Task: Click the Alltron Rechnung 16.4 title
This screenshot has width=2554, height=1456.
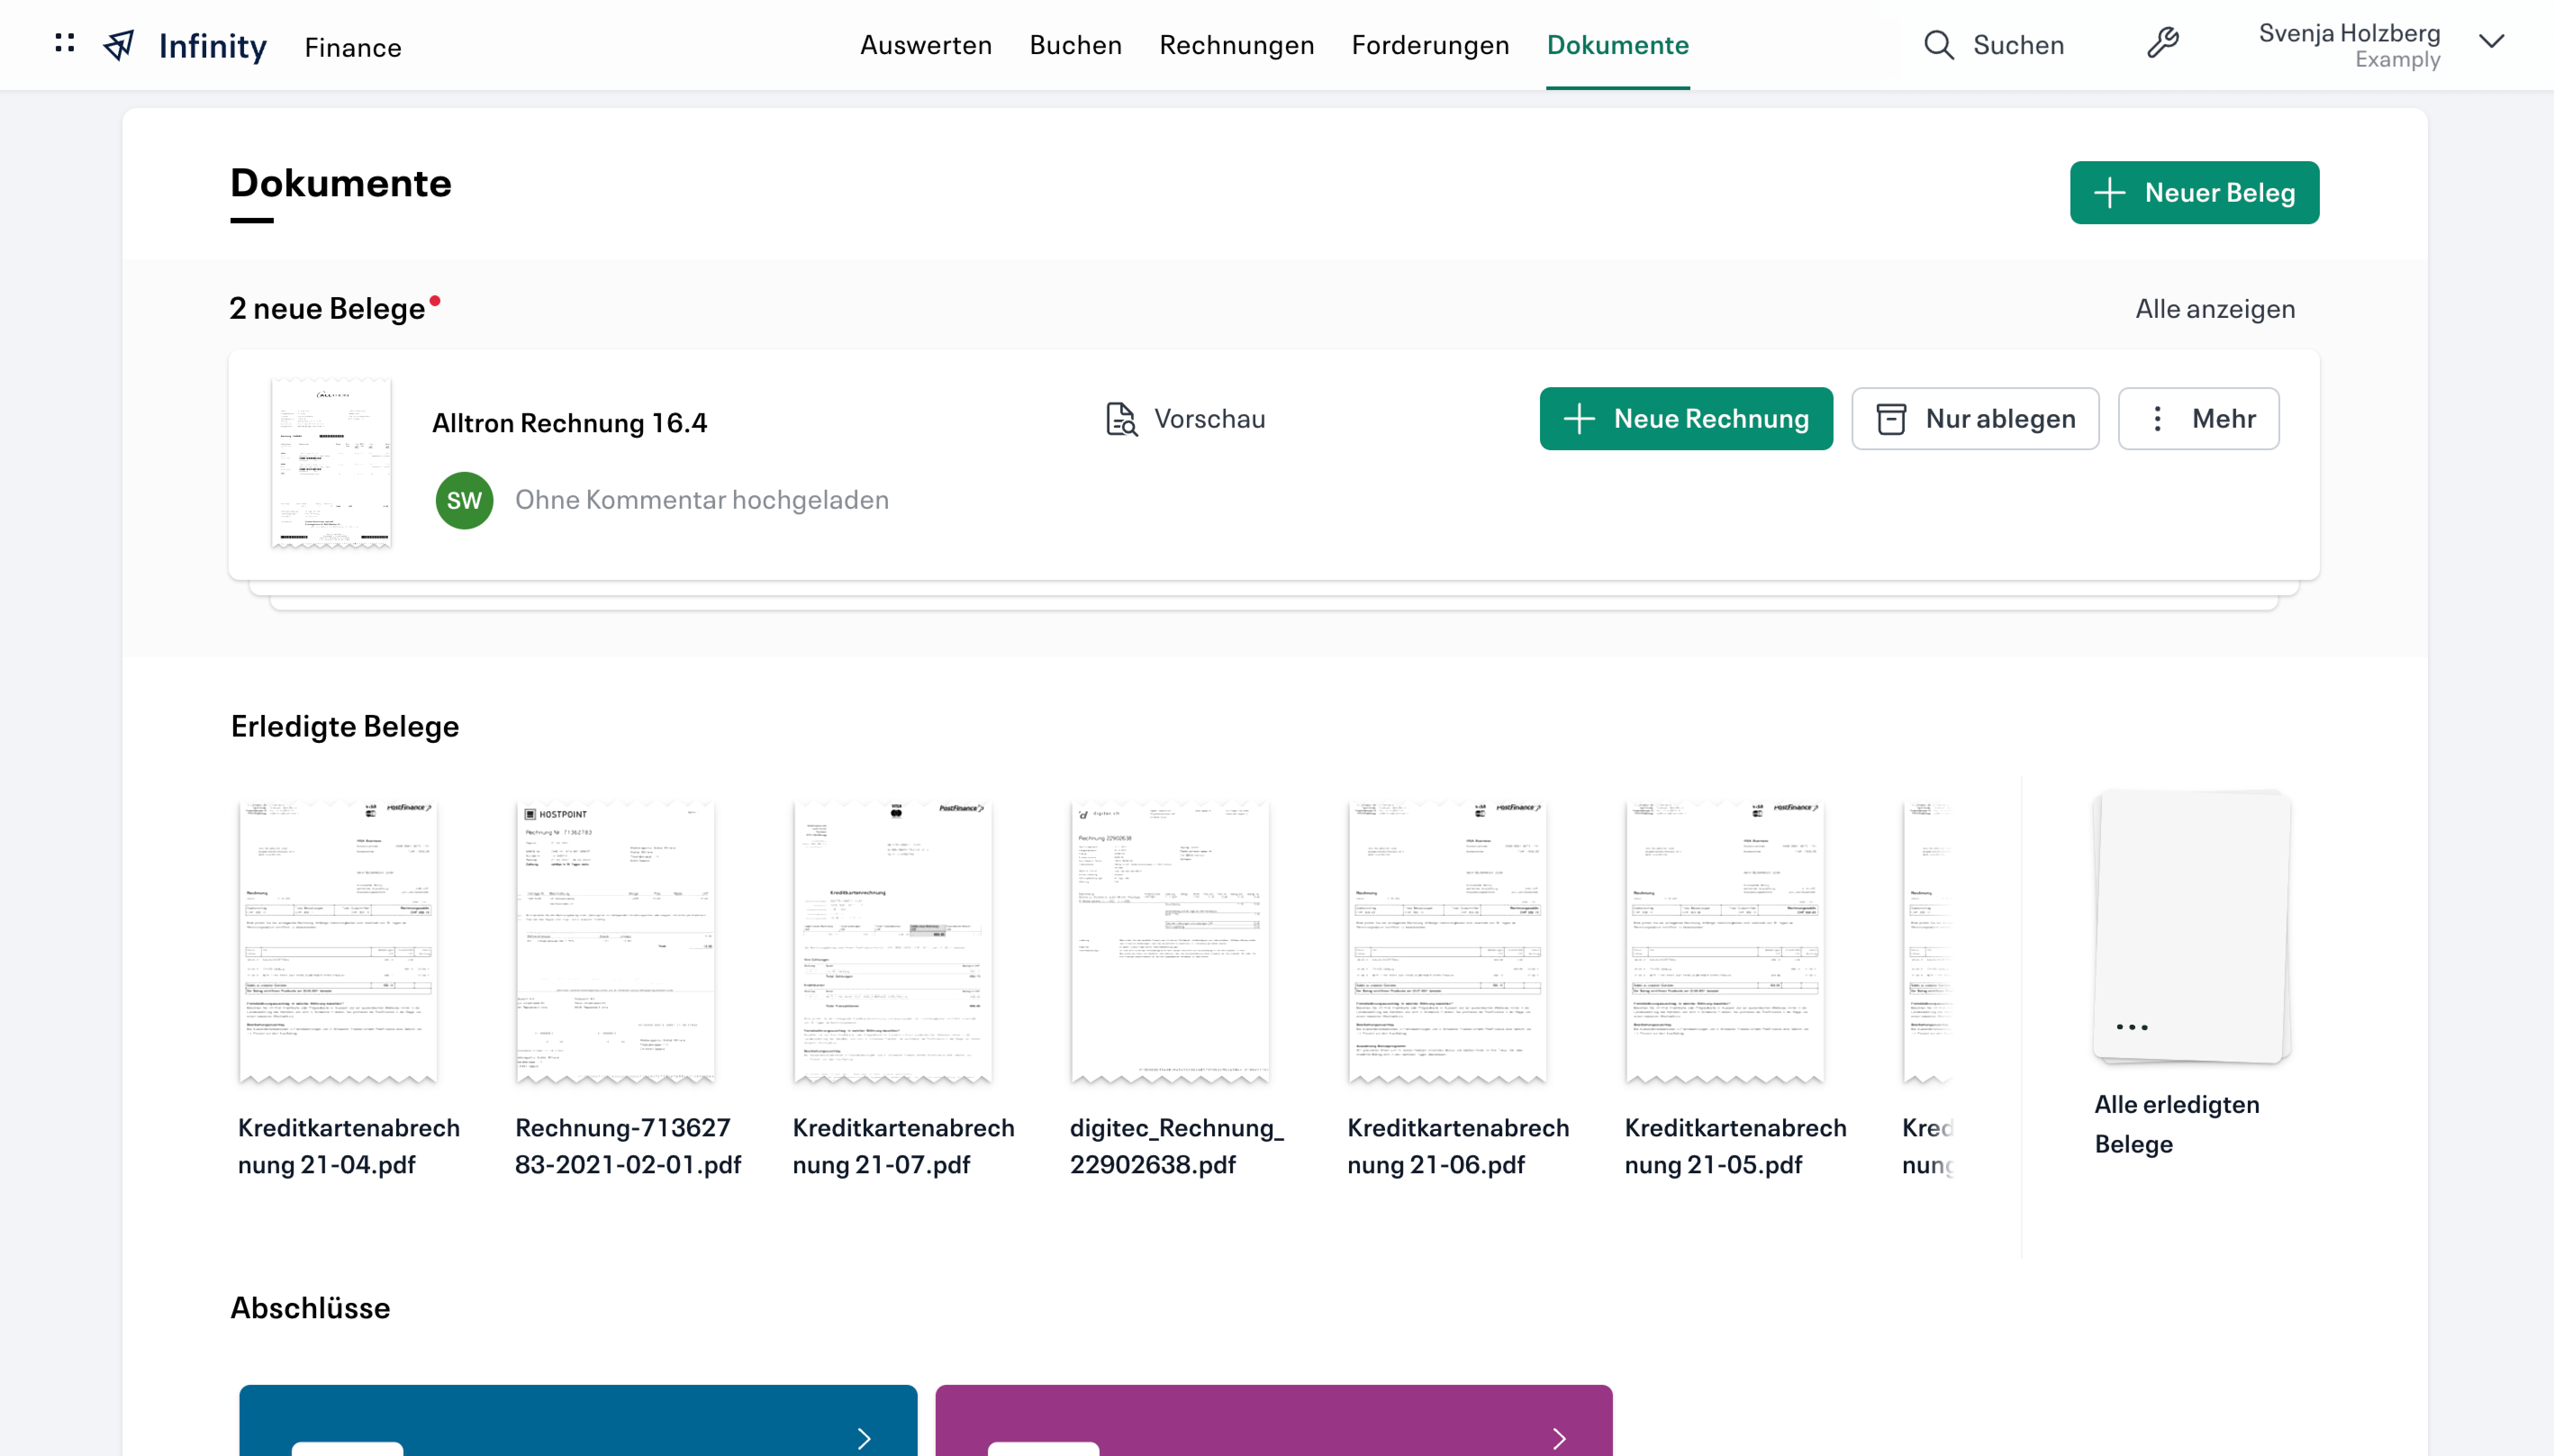Action: [x=569, y=423]
